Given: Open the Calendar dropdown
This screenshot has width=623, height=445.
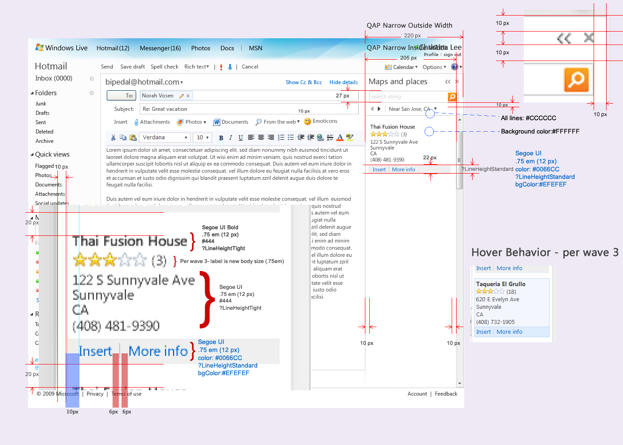Looking at the screenshot, I should (x=401, y=67).
